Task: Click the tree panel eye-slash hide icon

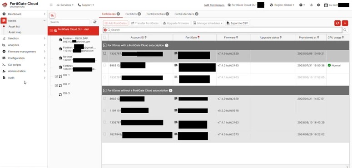Action: click(x=52, y=15)
